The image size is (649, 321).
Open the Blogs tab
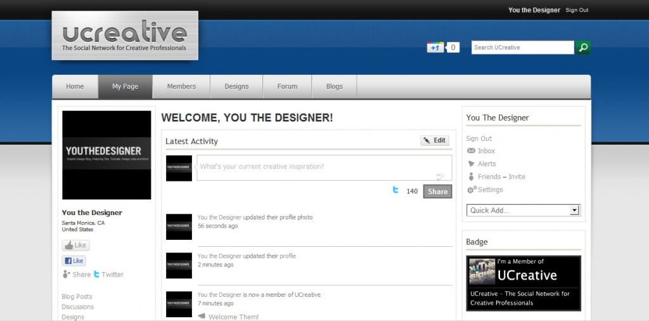coord(334,86)
